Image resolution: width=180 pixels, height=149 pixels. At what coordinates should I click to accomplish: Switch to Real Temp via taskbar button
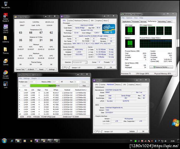[x=44, y=141]
